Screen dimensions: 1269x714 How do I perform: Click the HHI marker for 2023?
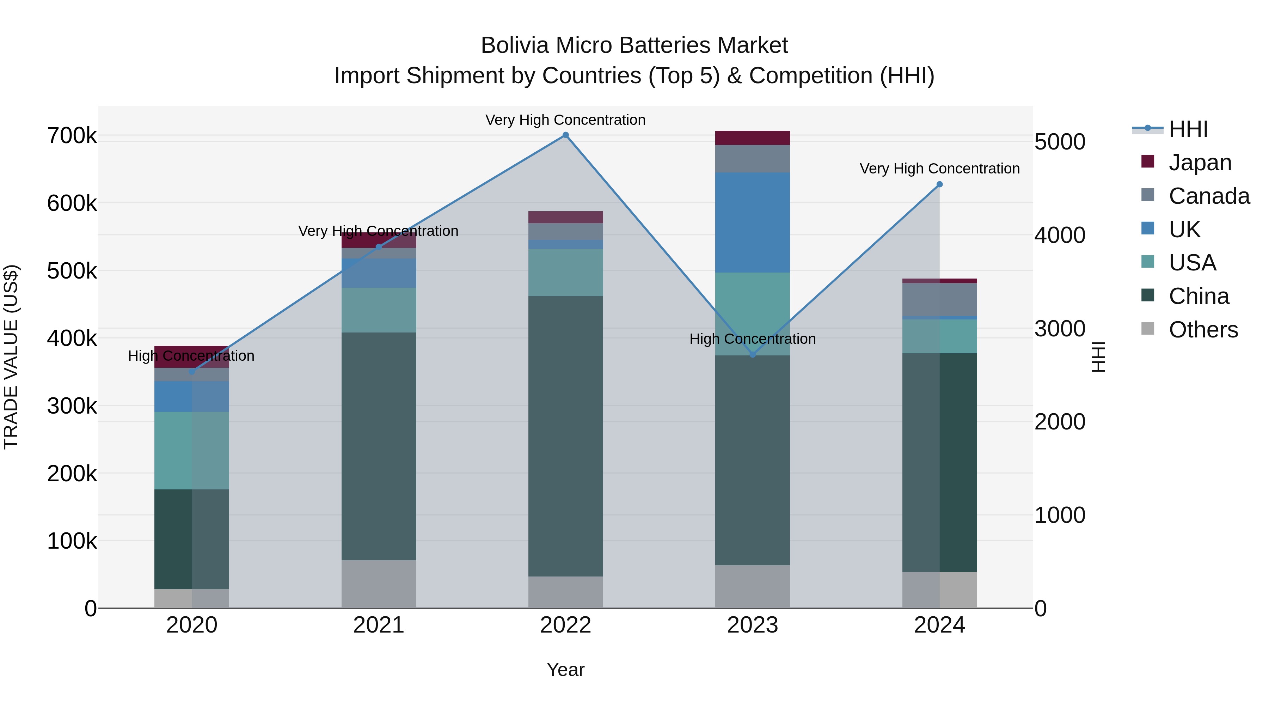pyautogui.click(x=753, y=355)
